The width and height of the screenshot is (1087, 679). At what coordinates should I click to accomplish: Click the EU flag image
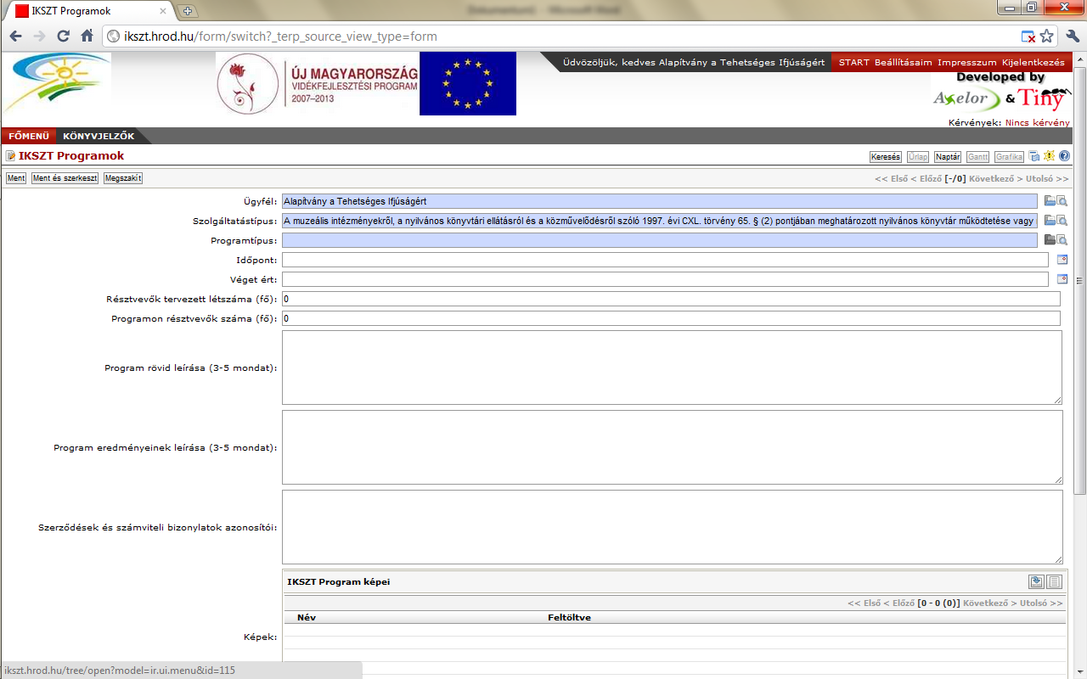[468, 84]
